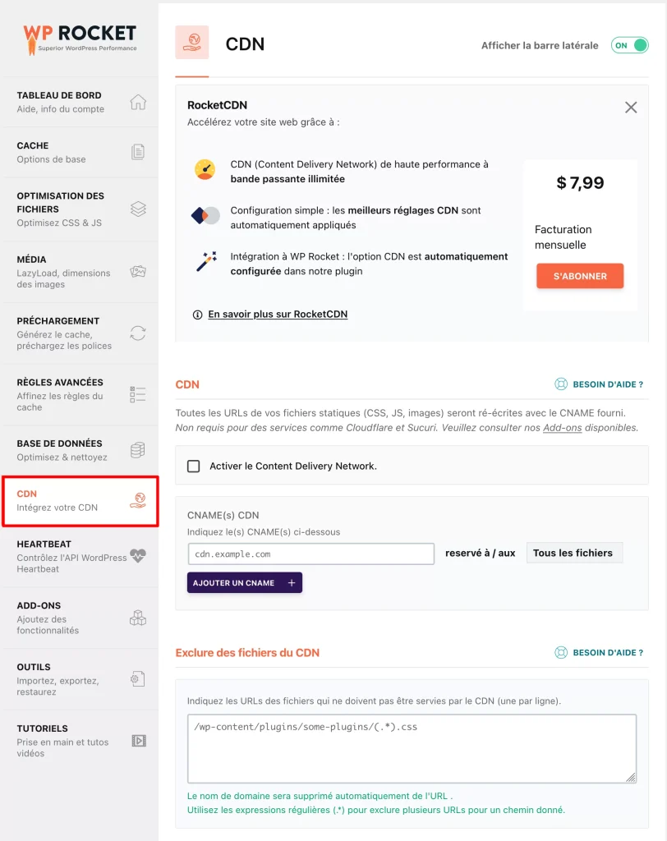
Task: Toggle Afficher la barre latérale switch
Action: [x=629, y=46]
